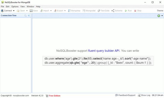Click the Open toolbar button
This screenshot has width=164, height=98.
click(x=21, y=11)
